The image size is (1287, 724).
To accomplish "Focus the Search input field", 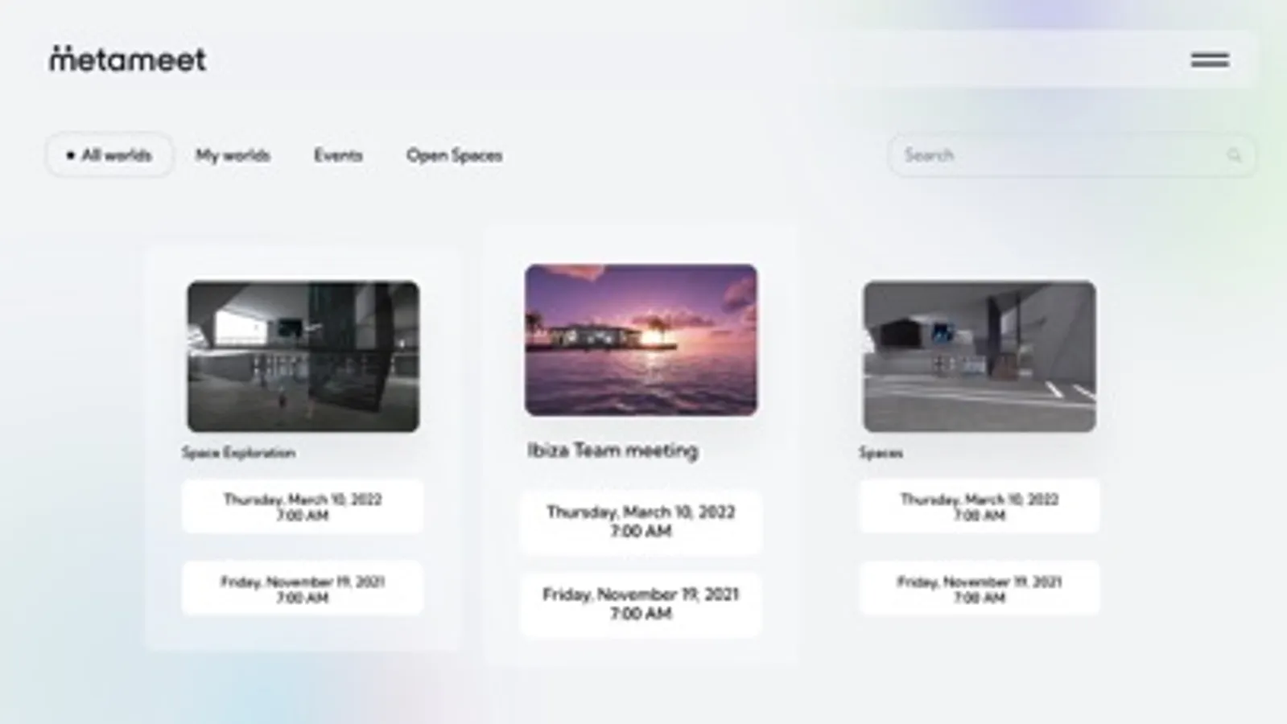I will pyautogui.click(x=1071, y=155).
